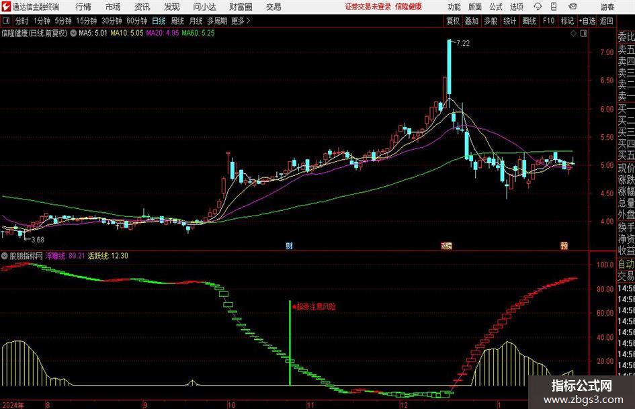Select the 5分钟 period

[63, 21]
